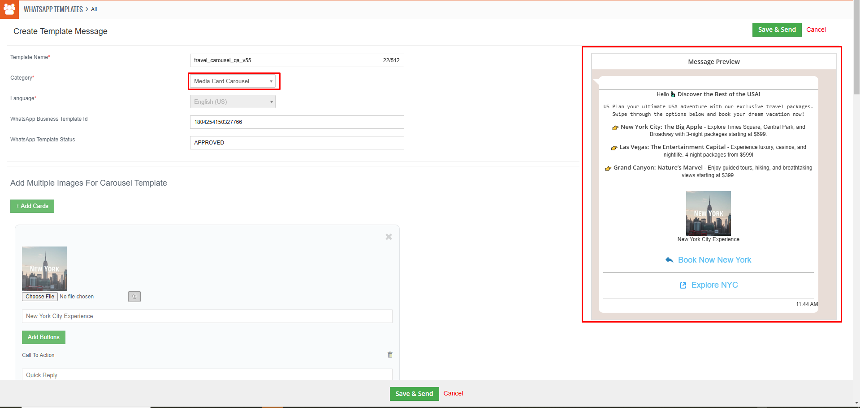Remove the carousel card with the X icon

389,237
